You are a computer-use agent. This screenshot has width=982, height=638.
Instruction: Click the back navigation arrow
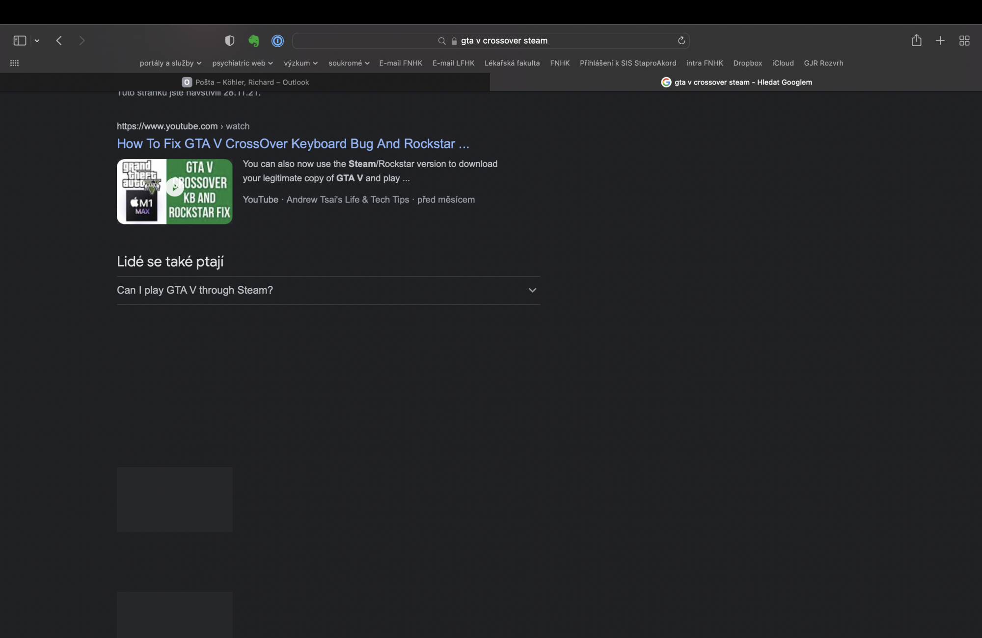[59, 41]
